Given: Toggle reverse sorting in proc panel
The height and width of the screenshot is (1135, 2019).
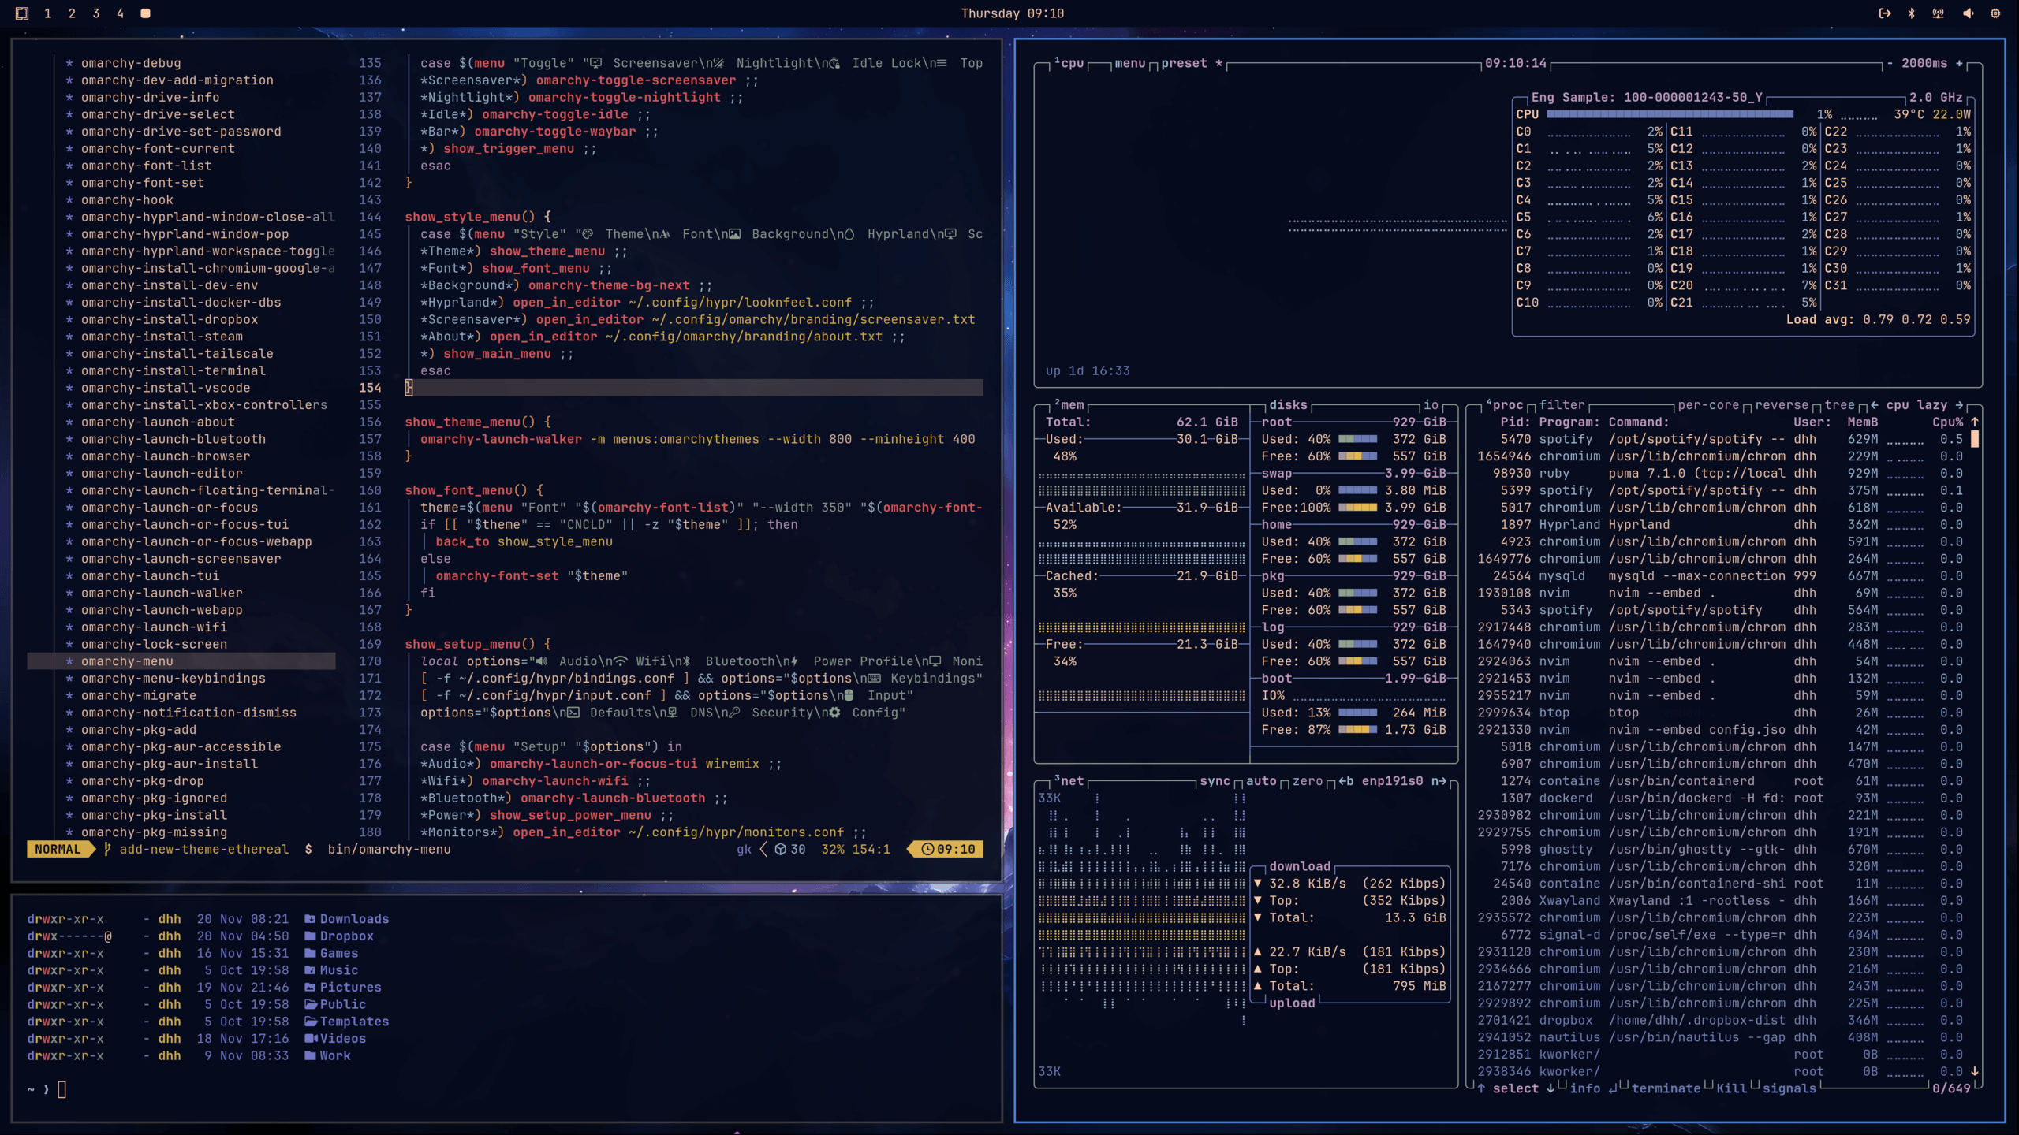Looking at the screenshot, I should pos(1781,405).
